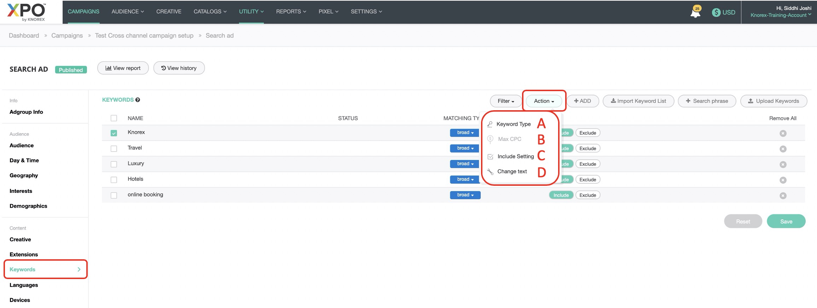Screen dimensions: 817x308
Task: Open Campaigns breadcrumb link
Action: tap(67, 36)
